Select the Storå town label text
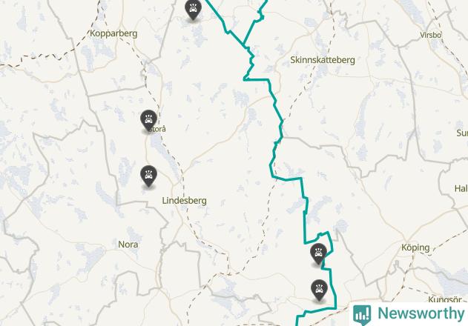Screen dimensions: 468x326 click(x=158, y=129)
